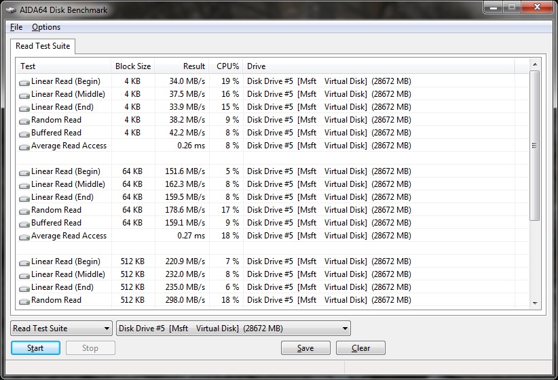
Task: Click drive icon of 64 KB Linear Read (Begin)
Action: click(24, 173)
